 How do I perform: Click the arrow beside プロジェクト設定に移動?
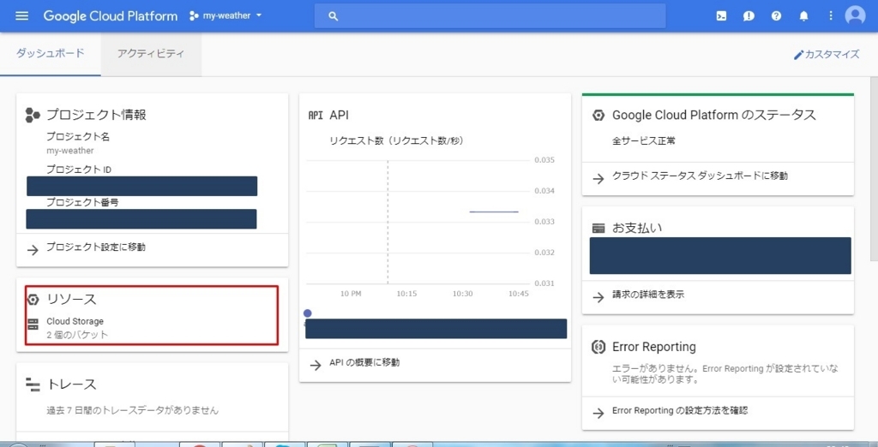33,249
